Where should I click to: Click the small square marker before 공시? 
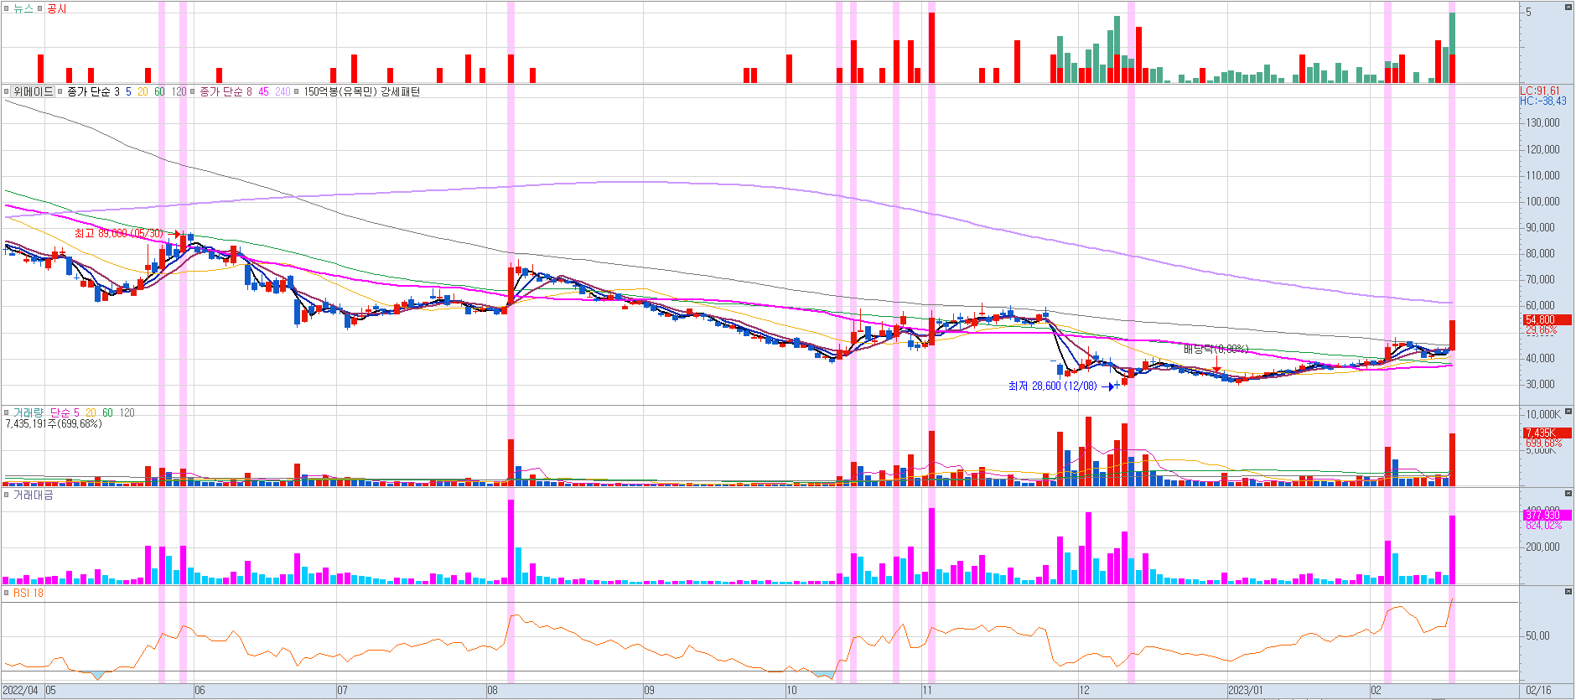tap(39, 8)
